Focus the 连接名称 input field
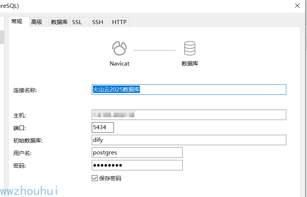Screen dimensions: 307x197 [x=189, y=90]
